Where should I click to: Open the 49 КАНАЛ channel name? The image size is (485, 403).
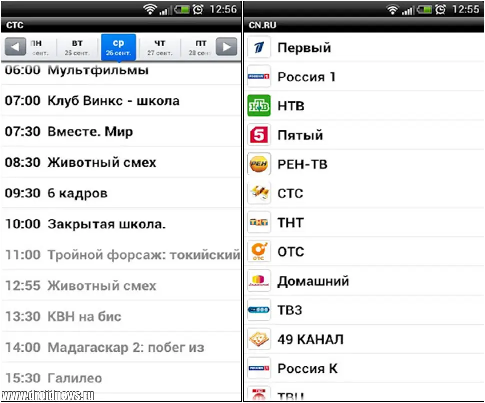click(x=310, y=339)
